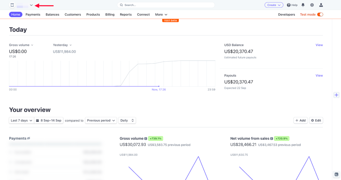Change the Daily interval selector
The width and height of the screenshot is (341, 180).
[x=127, y=120]
